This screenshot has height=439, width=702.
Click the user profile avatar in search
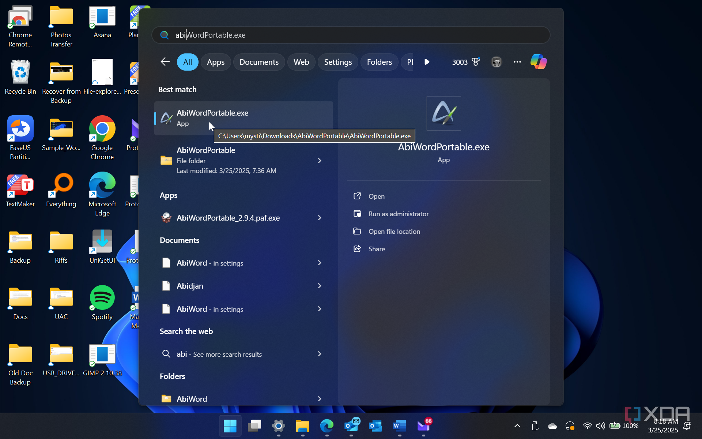click(x=497, y=62)
